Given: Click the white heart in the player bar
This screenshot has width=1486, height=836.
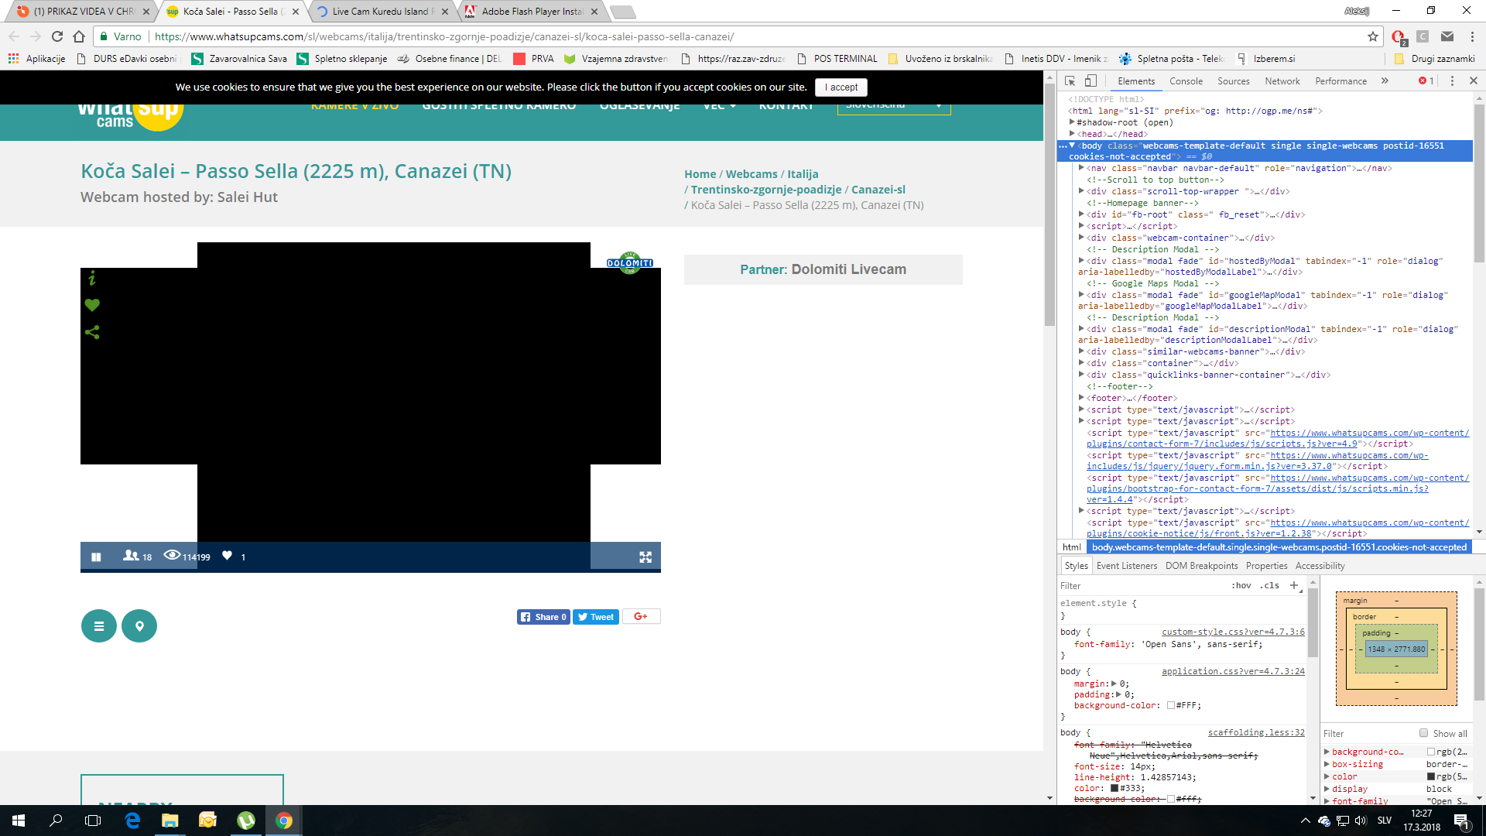Looking at the screenshot, I should tap(227, 556).
